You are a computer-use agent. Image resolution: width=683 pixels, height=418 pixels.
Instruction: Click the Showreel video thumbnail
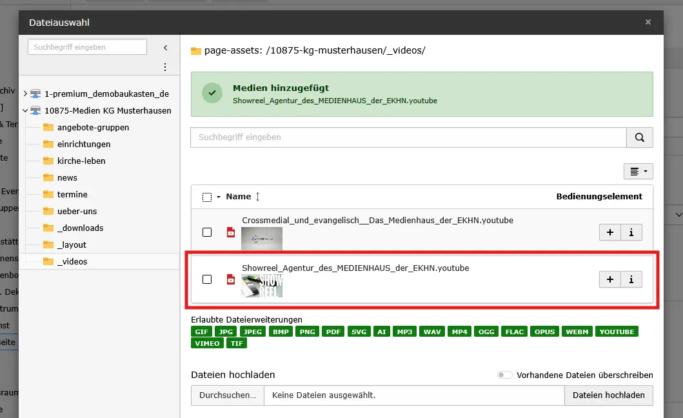tap(261, 286)
